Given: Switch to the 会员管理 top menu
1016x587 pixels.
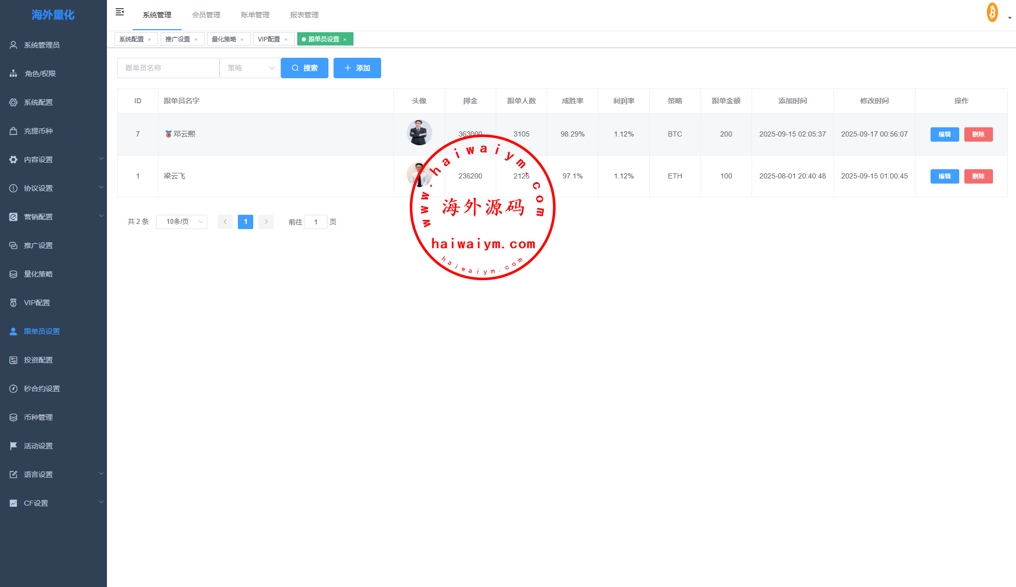Looking at the screenshot, I should [206, 15].
